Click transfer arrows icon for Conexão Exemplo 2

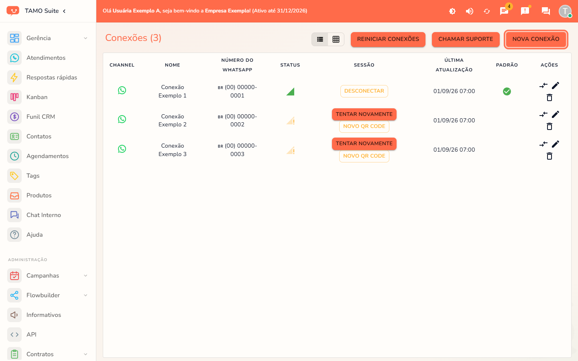[543, 114]
